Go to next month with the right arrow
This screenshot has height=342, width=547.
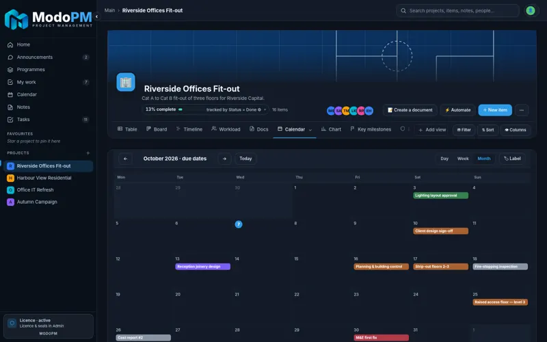click(224, 159)
